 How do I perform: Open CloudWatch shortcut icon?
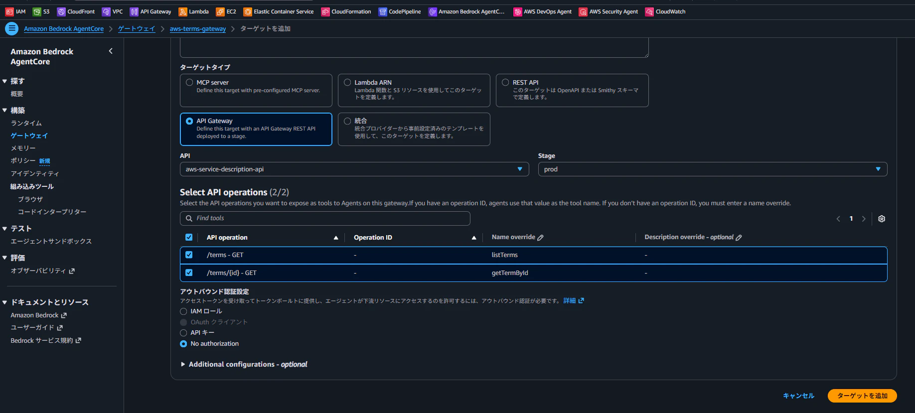pyautogui.click(x=649, y=12)
